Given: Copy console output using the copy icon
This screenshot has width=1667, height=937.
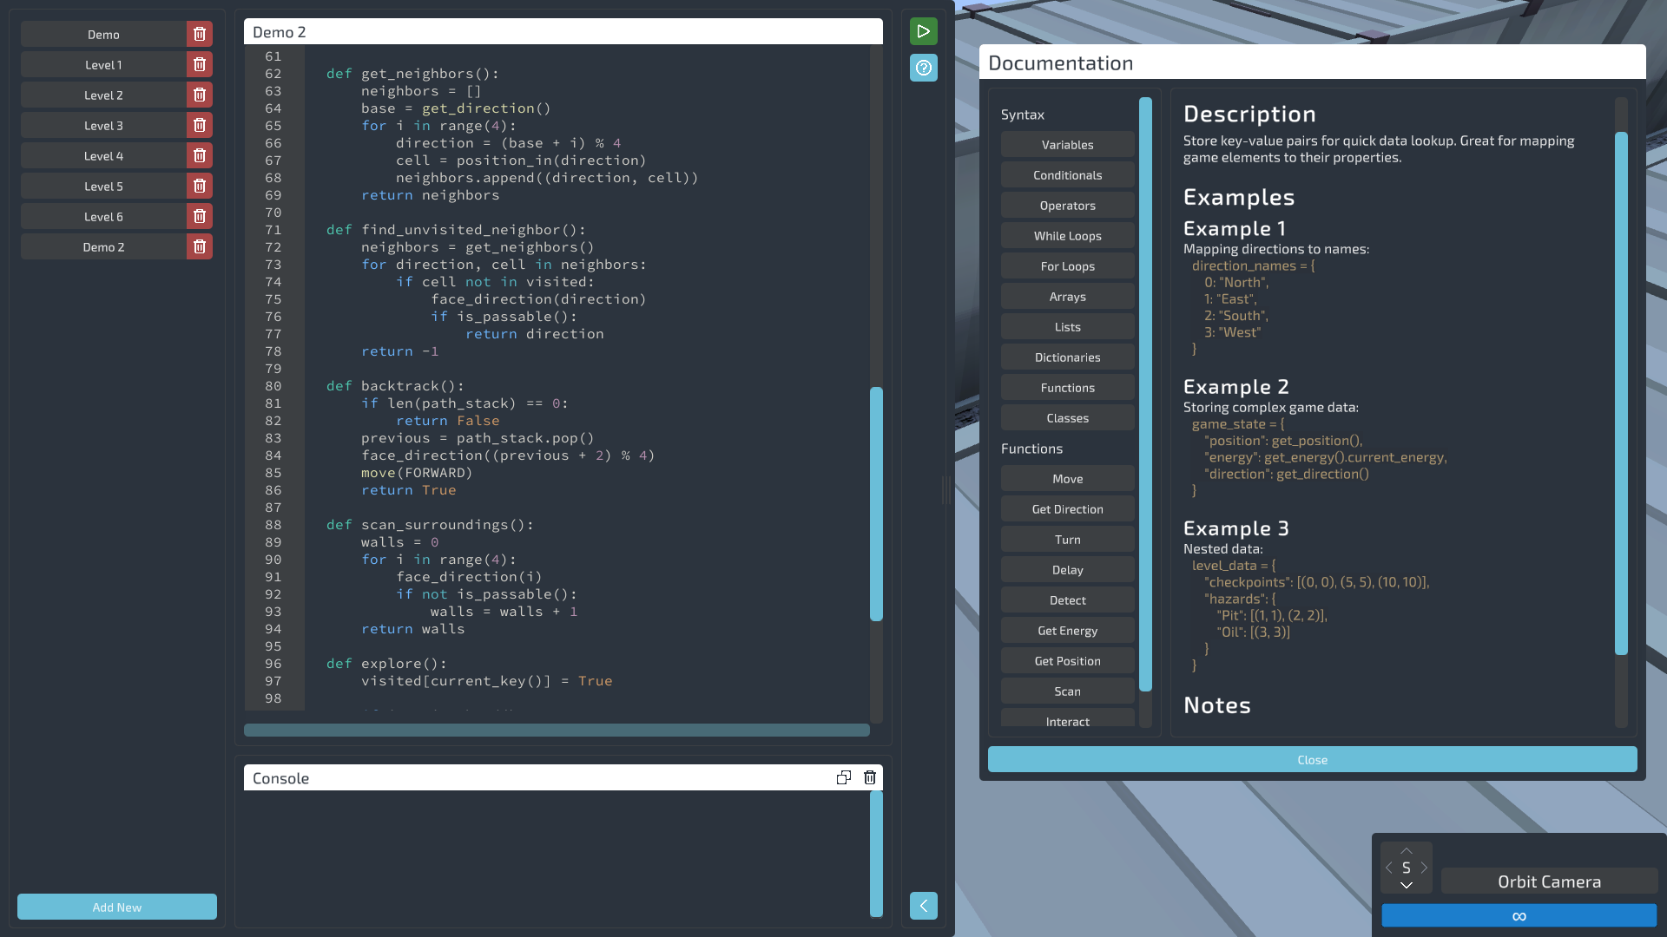Looking at the screenshot, I should [x=843, y=777].
